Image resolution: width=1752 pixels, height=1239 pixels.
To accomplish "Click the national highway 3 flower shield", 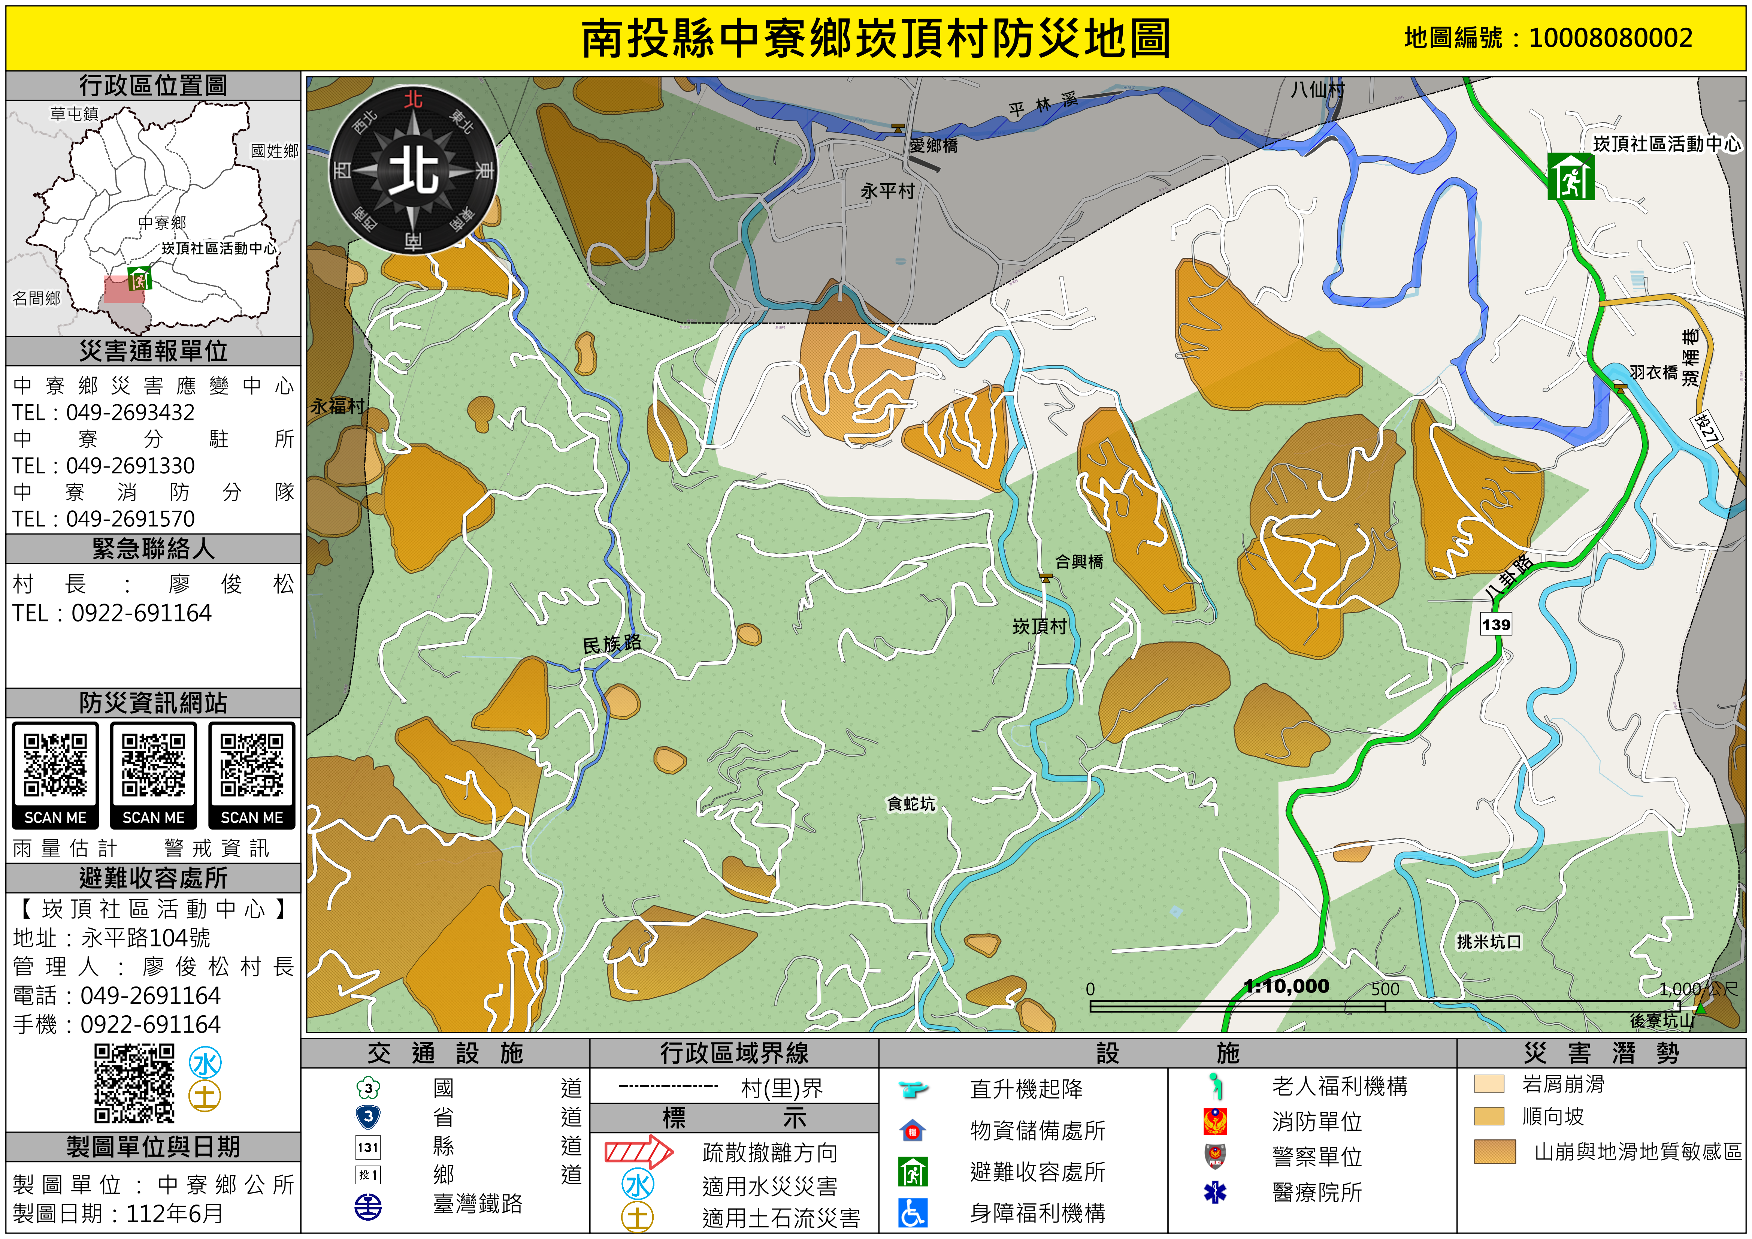I will tap(368, 1088).
